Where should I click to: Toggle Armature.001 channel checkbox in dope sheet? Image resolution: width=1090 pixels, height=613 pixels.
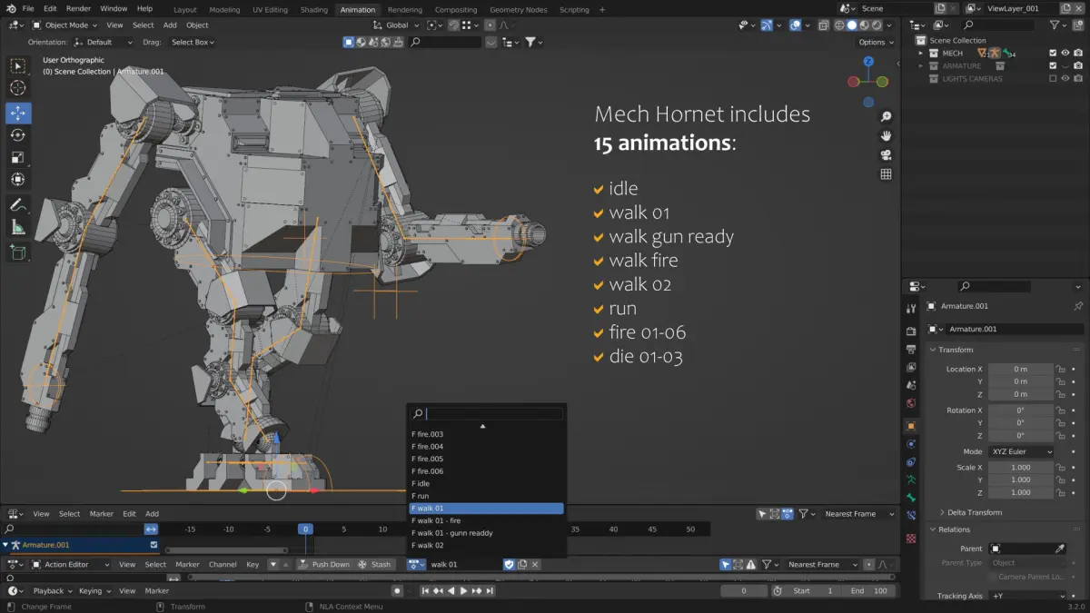coord(154,545)
